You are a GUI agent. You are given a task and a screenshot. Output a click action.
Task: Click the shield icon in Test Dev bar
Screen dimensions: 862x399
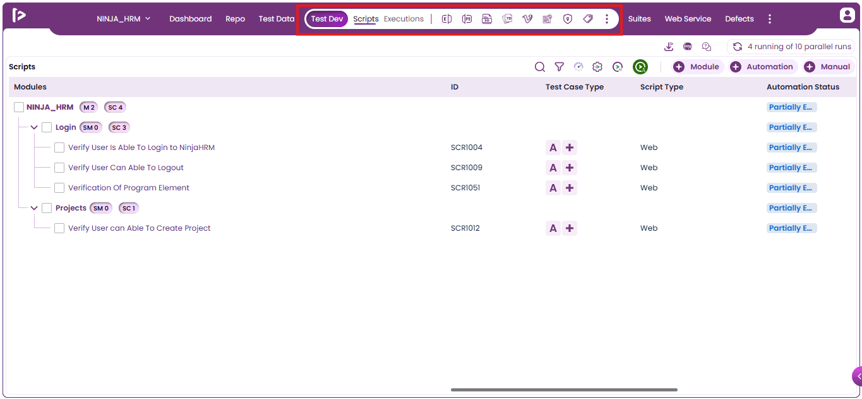coord(568,19)
